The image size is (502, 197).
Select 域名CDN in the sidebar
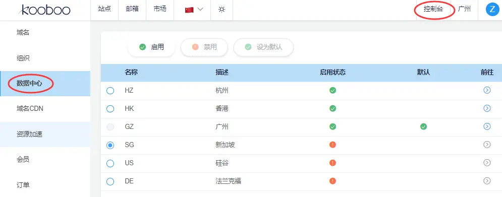[30, 109]
